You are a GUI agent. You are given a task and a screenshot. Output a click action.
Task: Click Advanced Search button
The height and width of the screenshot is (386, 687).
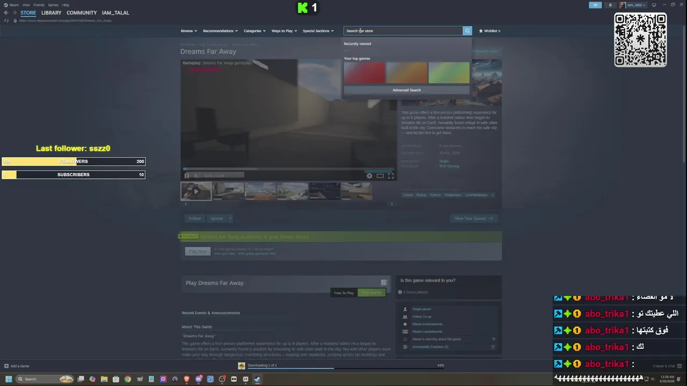tap(406, 90)
